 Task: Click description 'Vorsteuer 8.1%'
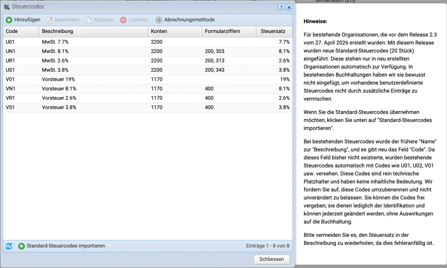tap(59, 89)
